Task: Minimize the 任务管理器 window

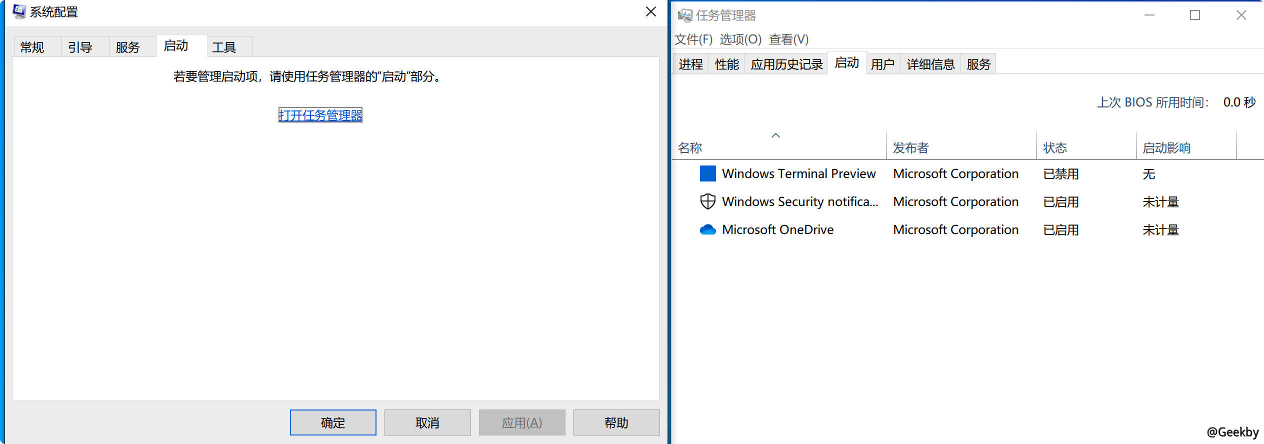Action: [1149, 15]
